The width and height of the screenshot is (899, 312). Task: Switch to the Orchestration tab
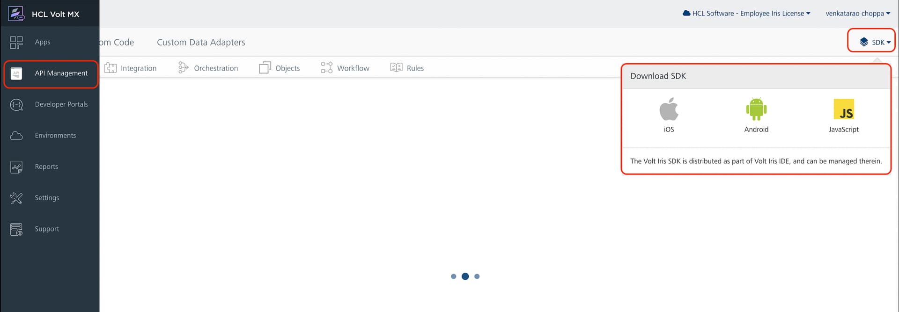tap(208, 68)
